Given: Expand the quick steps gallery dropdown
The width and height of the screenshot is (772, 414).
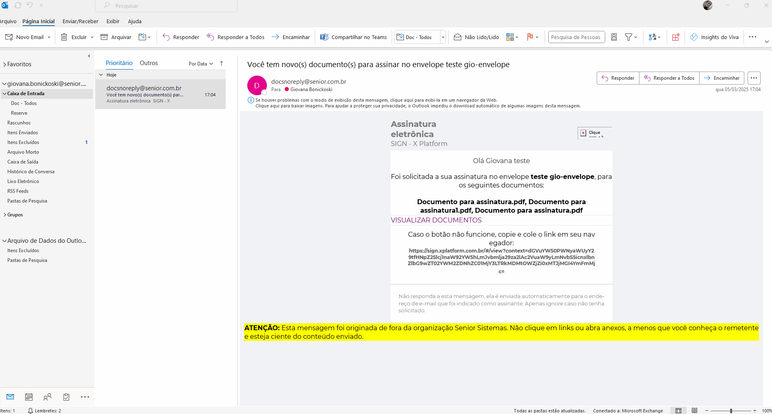Looking at the screenshot, I should [x=443, y=37].
